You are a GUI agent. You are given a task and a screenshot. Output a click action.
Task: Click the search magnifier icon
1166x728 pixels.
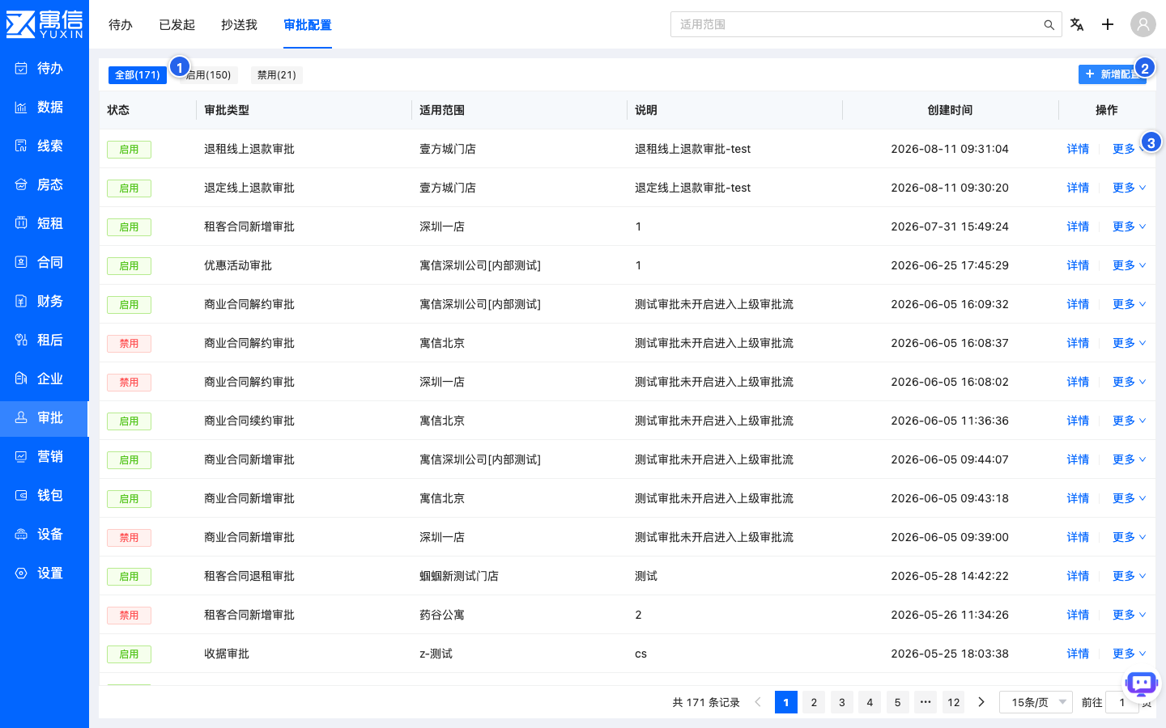(x=1049, y=25)
